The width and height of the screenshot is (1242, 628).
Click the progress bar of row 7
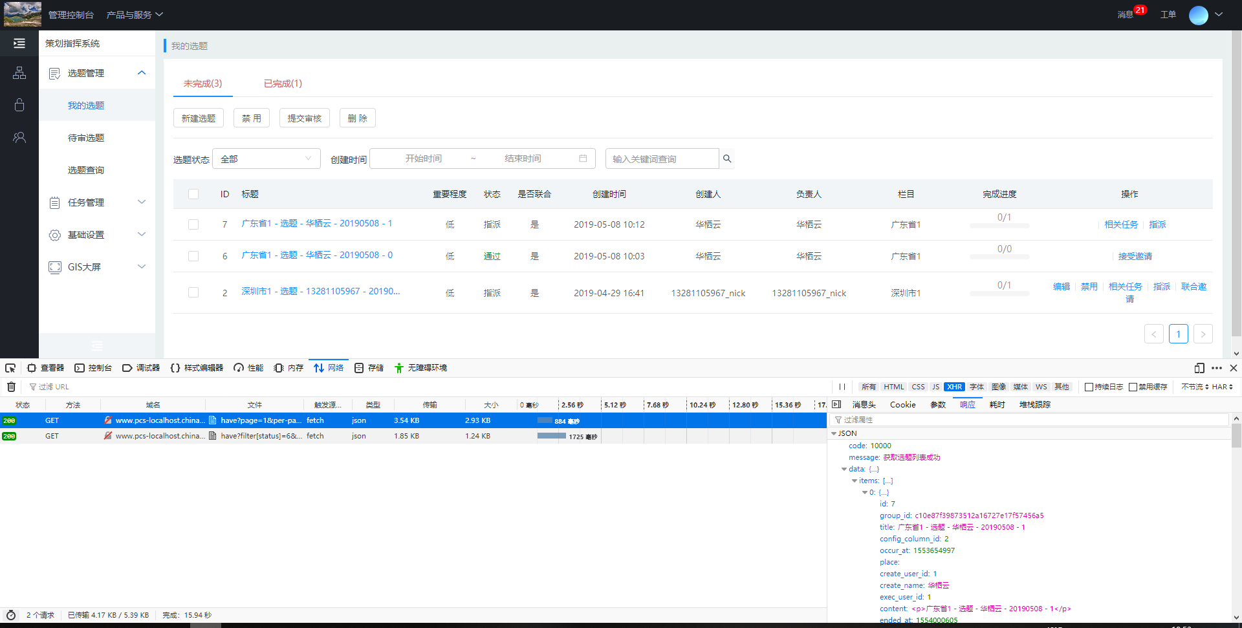coord(999,226)
